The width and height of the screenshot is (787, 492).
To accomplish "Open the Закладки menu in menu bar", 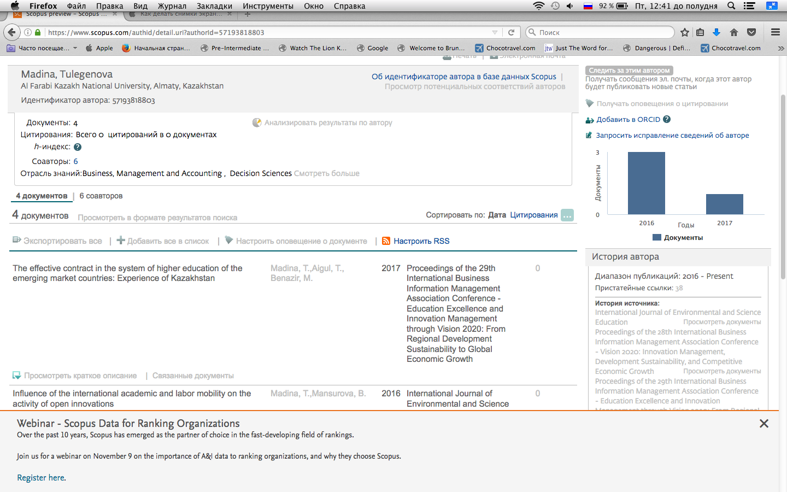I will click(x=214, y=6).
